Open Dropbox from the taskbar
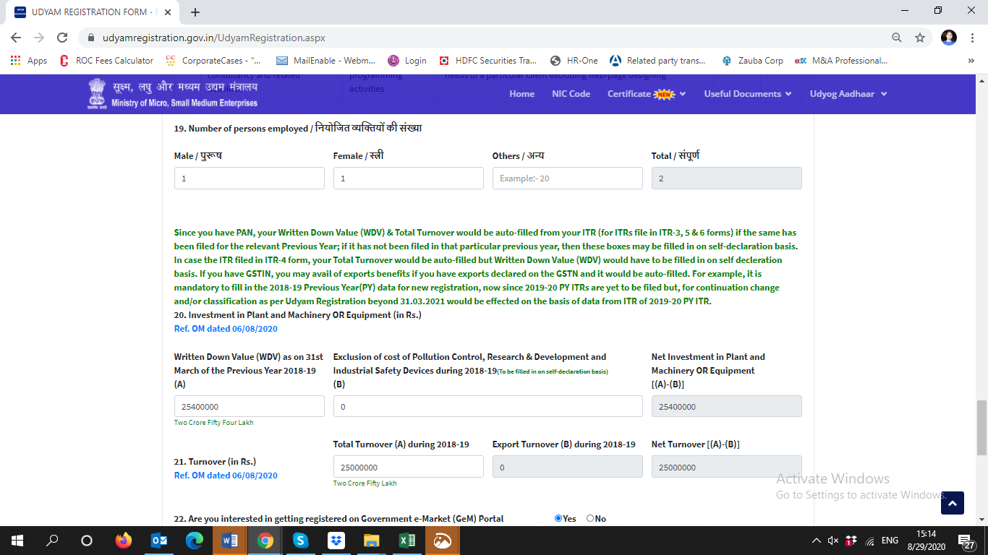 click(x=336, y=541)
